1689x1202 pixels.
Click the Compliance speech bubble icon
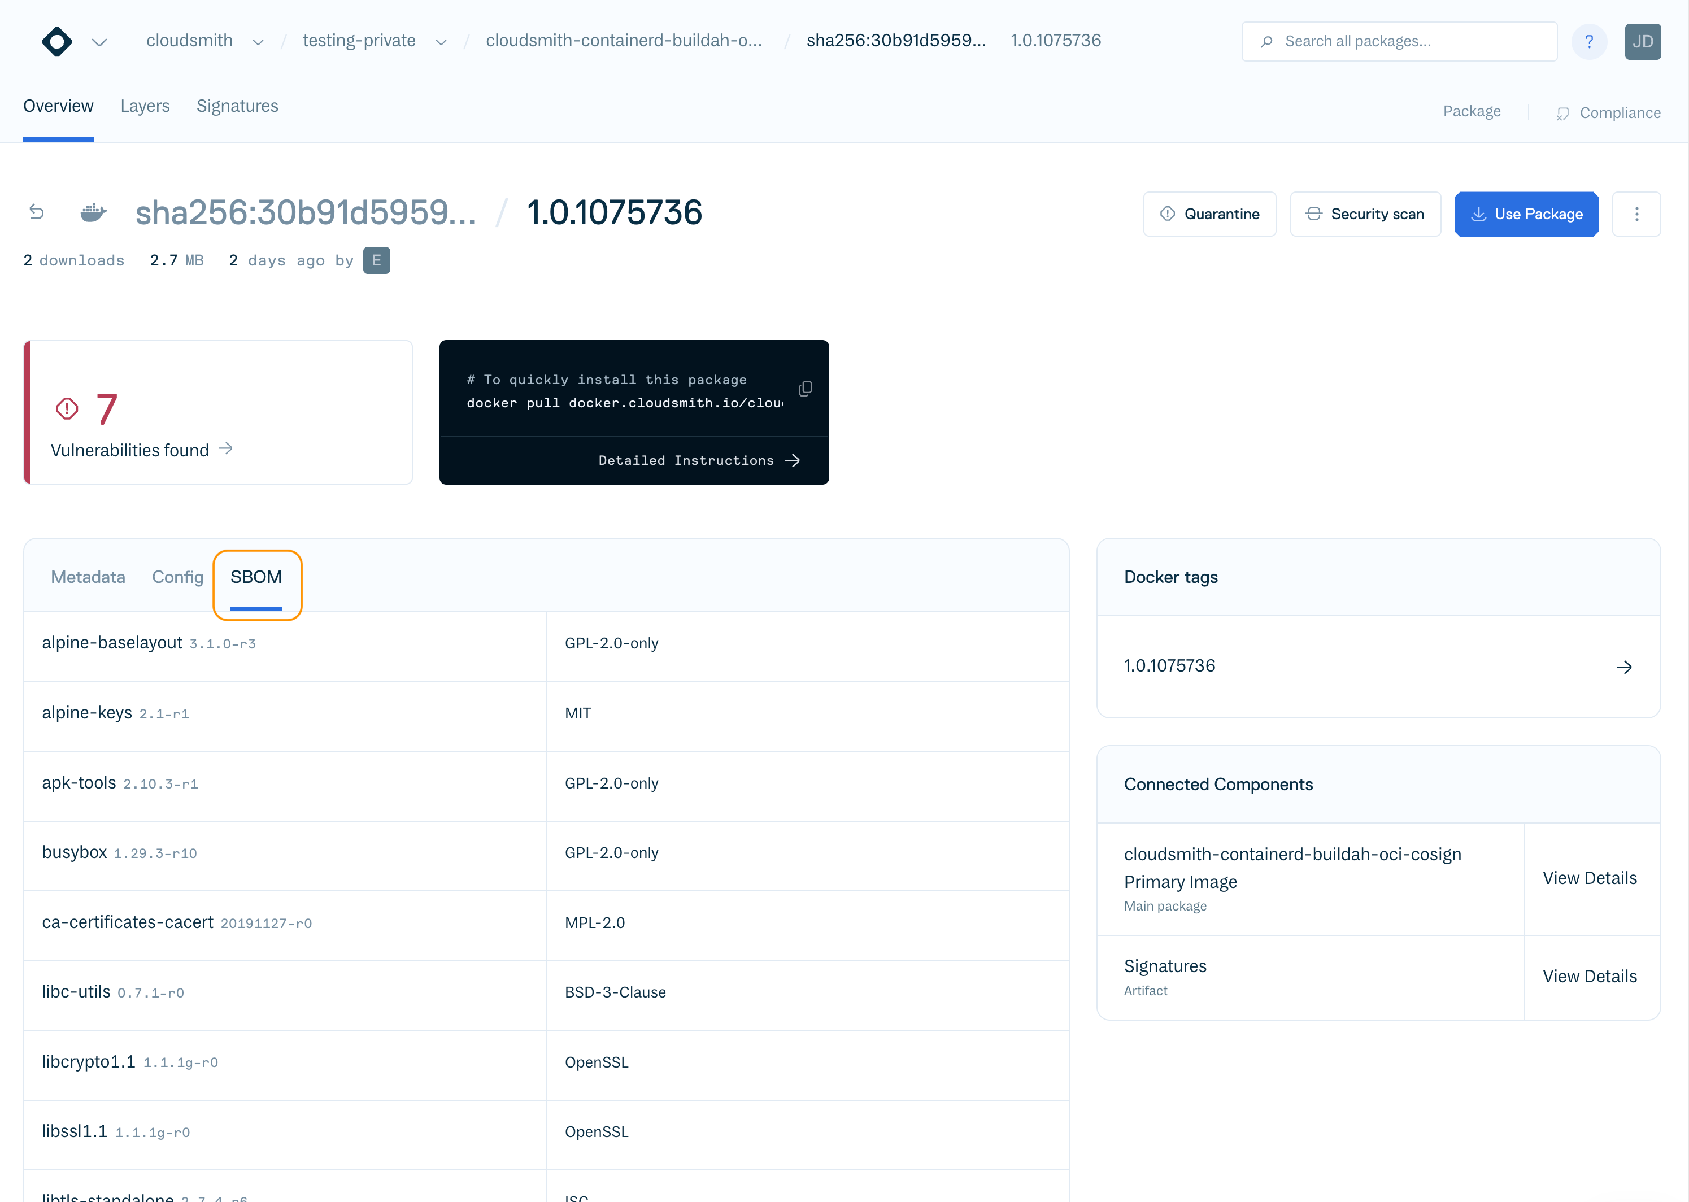[x=1562, y=114]
